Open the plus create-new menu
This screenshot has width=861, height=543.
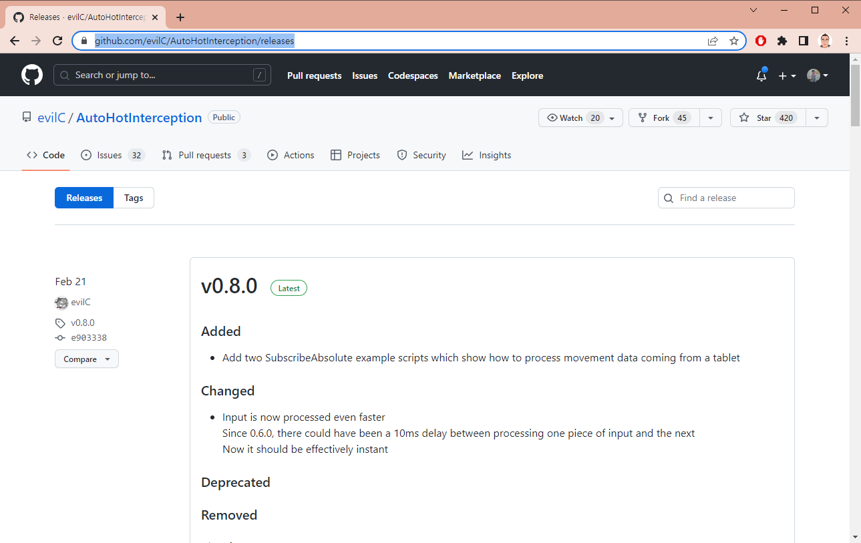(x=787, y=75)
